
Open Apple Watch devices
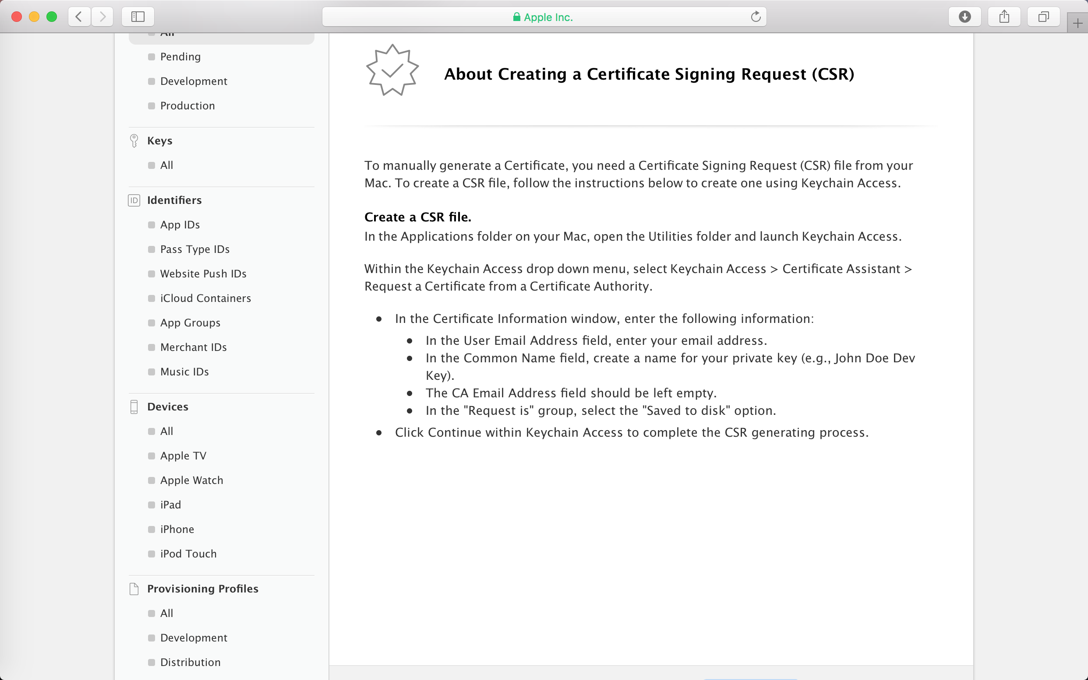coord(191,480)
